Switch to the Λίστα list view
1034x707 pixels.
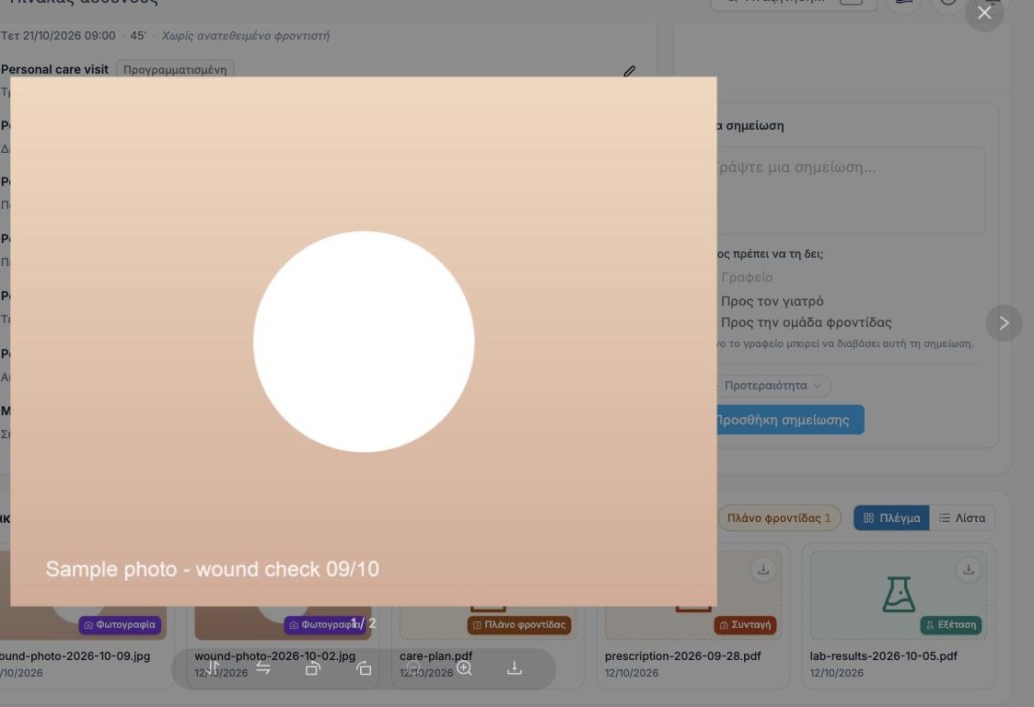(962, 517)
